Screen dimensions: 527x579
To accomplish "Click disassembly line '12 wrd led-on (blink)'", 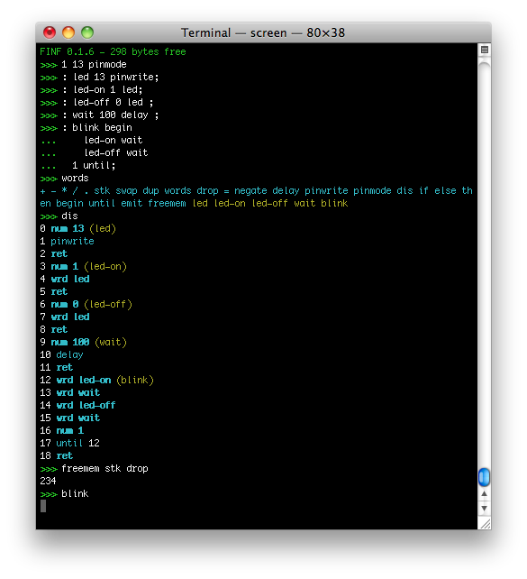I will [96, 381].
